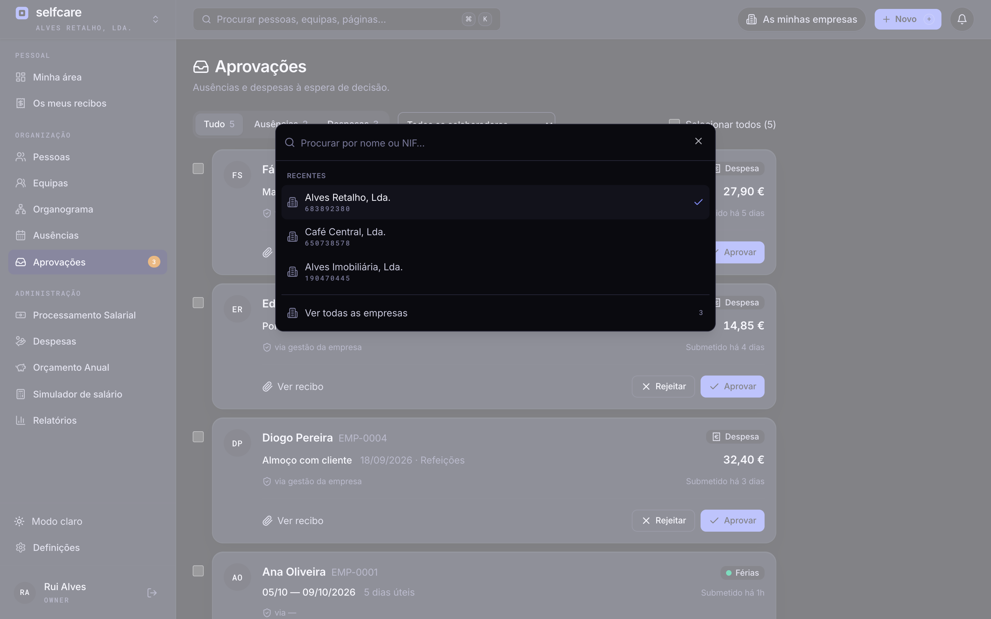The width and height of the screenshot is (991, 619).
Task: Open the Ausências sidebar item
Action: click(x=87, y=236)
